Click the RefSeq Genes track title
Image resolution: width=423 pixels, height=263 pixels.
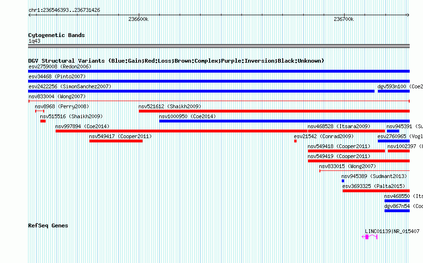[48, 225]
